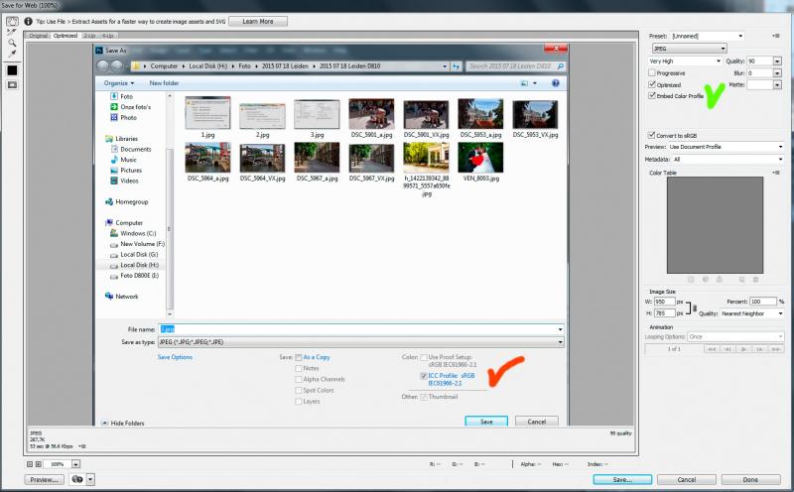Switch to the Optimized tab

[66, 36]
